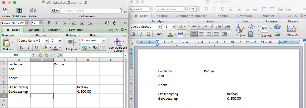
Task: Toggle italic in Excel Lettertype ribbon group
Action: pyautogui.click(x=29, y=48)
